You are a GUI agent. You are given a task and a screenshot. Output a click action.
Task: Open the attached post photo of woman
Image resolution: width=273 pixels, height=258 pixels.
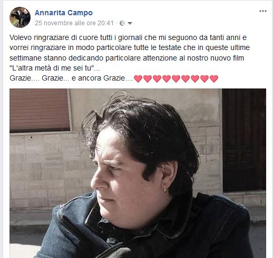tap(138, 173)
